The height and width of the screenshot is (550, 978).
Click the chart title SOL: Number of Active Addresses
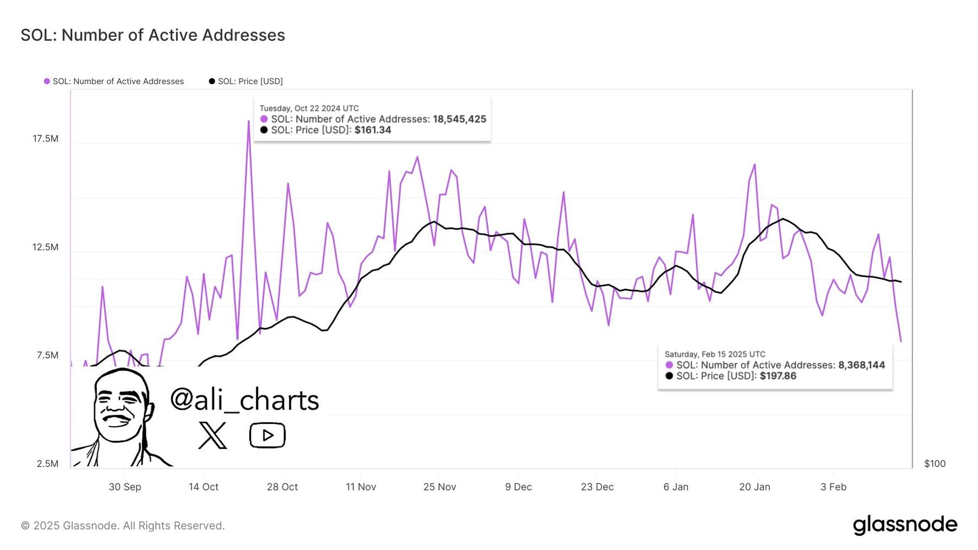[x=153, y=35]
